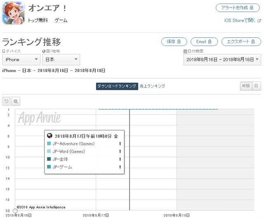This screenshot has height=219, width=264.
Task: Click the chart zoom magnifier icon
Action: pyautogui.click(x=16, y=101)
